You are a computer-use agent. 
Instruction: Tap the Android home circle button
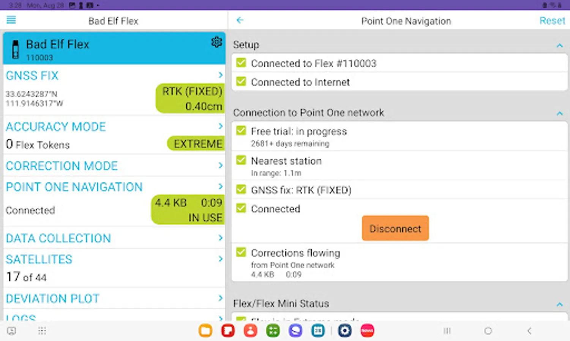coord(488,331)
